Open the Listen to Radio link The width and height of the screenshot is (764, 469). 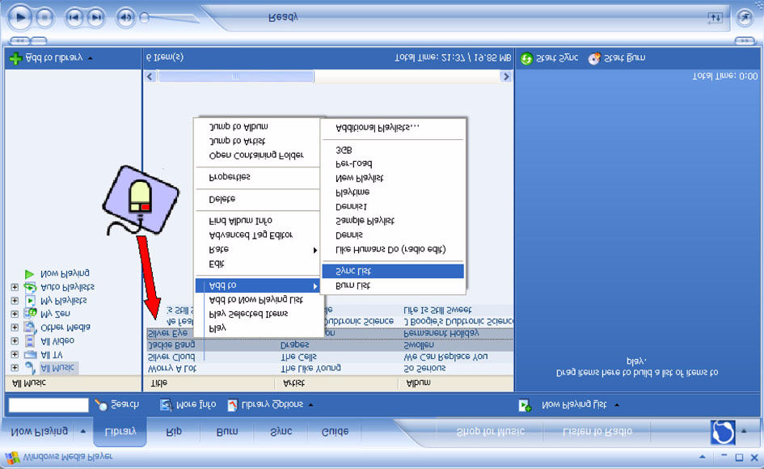click(597, 432)
